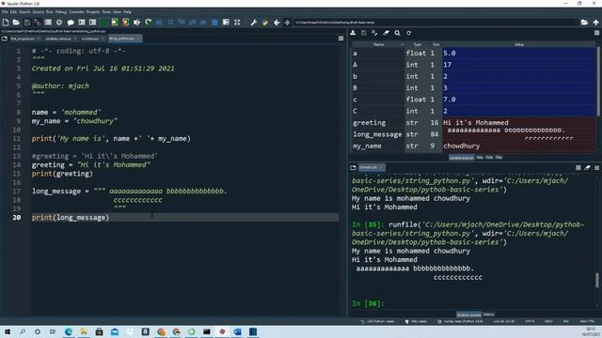This screenshot has height=338, width=602.
Task: Change to the parent directory
Action: 595,23
